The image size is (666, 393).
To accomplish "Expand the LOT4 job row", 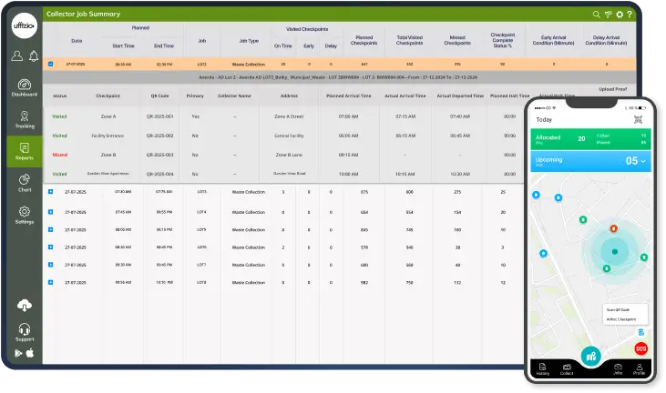I will tap(50, 211).
